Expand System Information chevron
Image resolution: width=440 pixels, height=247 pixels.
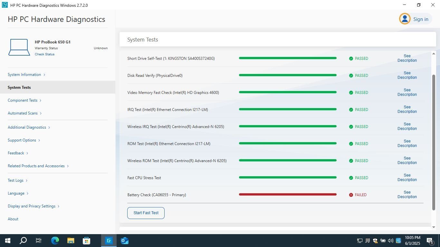pyautogui.click(x=44, y=75)
